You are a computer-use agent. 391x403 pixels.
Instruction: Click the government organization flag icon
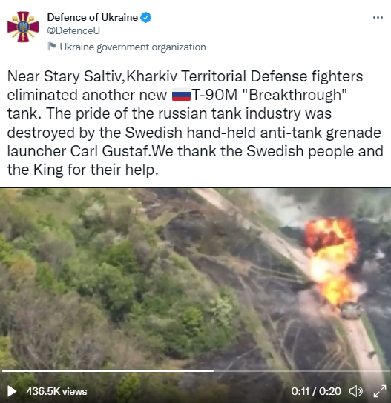click(52, 47)
